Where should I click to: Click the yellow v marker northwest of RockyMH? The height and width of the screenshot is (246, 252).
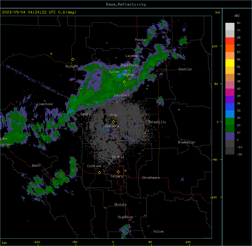pyautogui.click(x=51, y=54)
